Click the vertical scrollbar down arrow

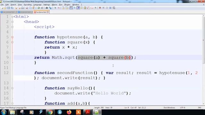pyautogui.click(x=203, y=104)
